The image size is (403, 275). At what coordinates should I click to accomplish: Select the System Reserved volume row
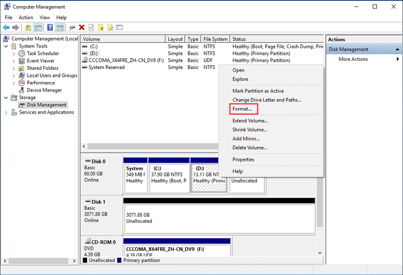(x=150, y=67)
